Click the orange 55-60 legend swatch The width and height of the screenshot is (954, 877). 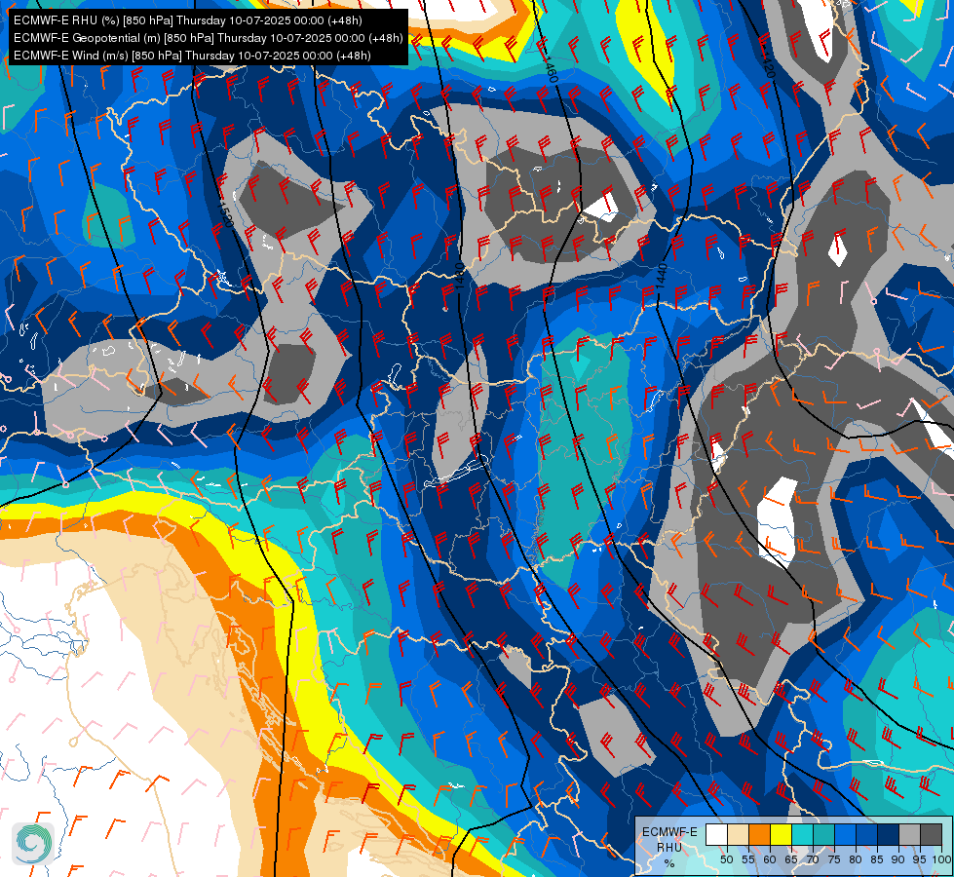pyautogui.click(x=759, y=834)
